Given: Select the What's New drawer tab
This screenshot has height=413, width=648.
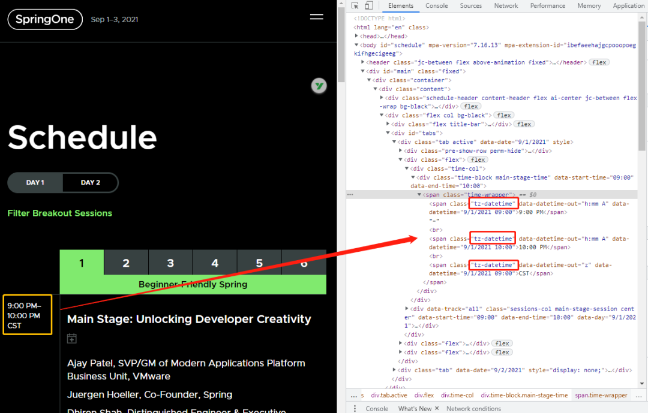Looking at the screenshot, I should click(x=415, y=408).
